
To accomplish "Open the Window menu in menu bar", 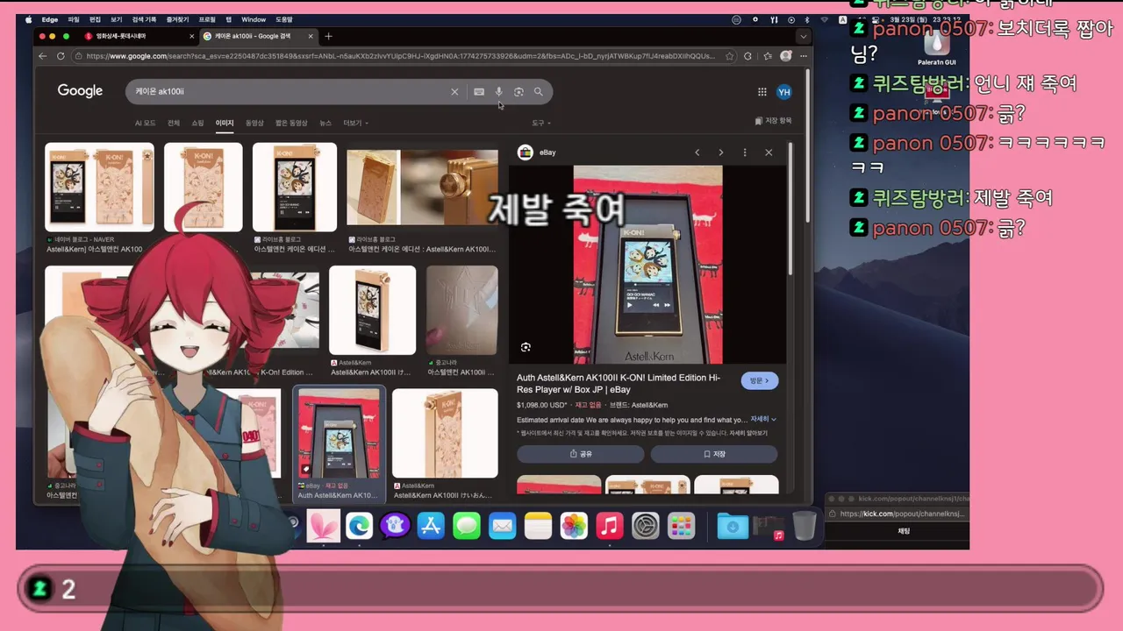I will [254, 19].
